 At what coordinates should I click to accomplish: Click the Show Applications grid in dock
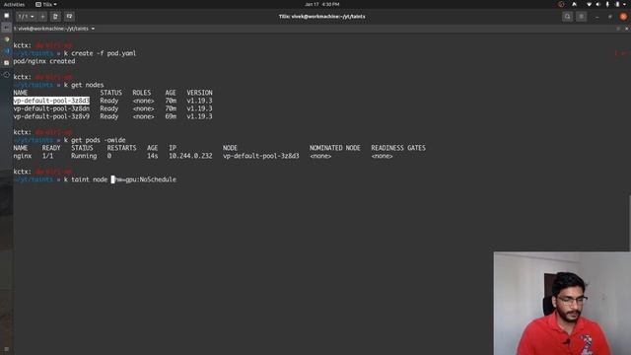[6, 349]
